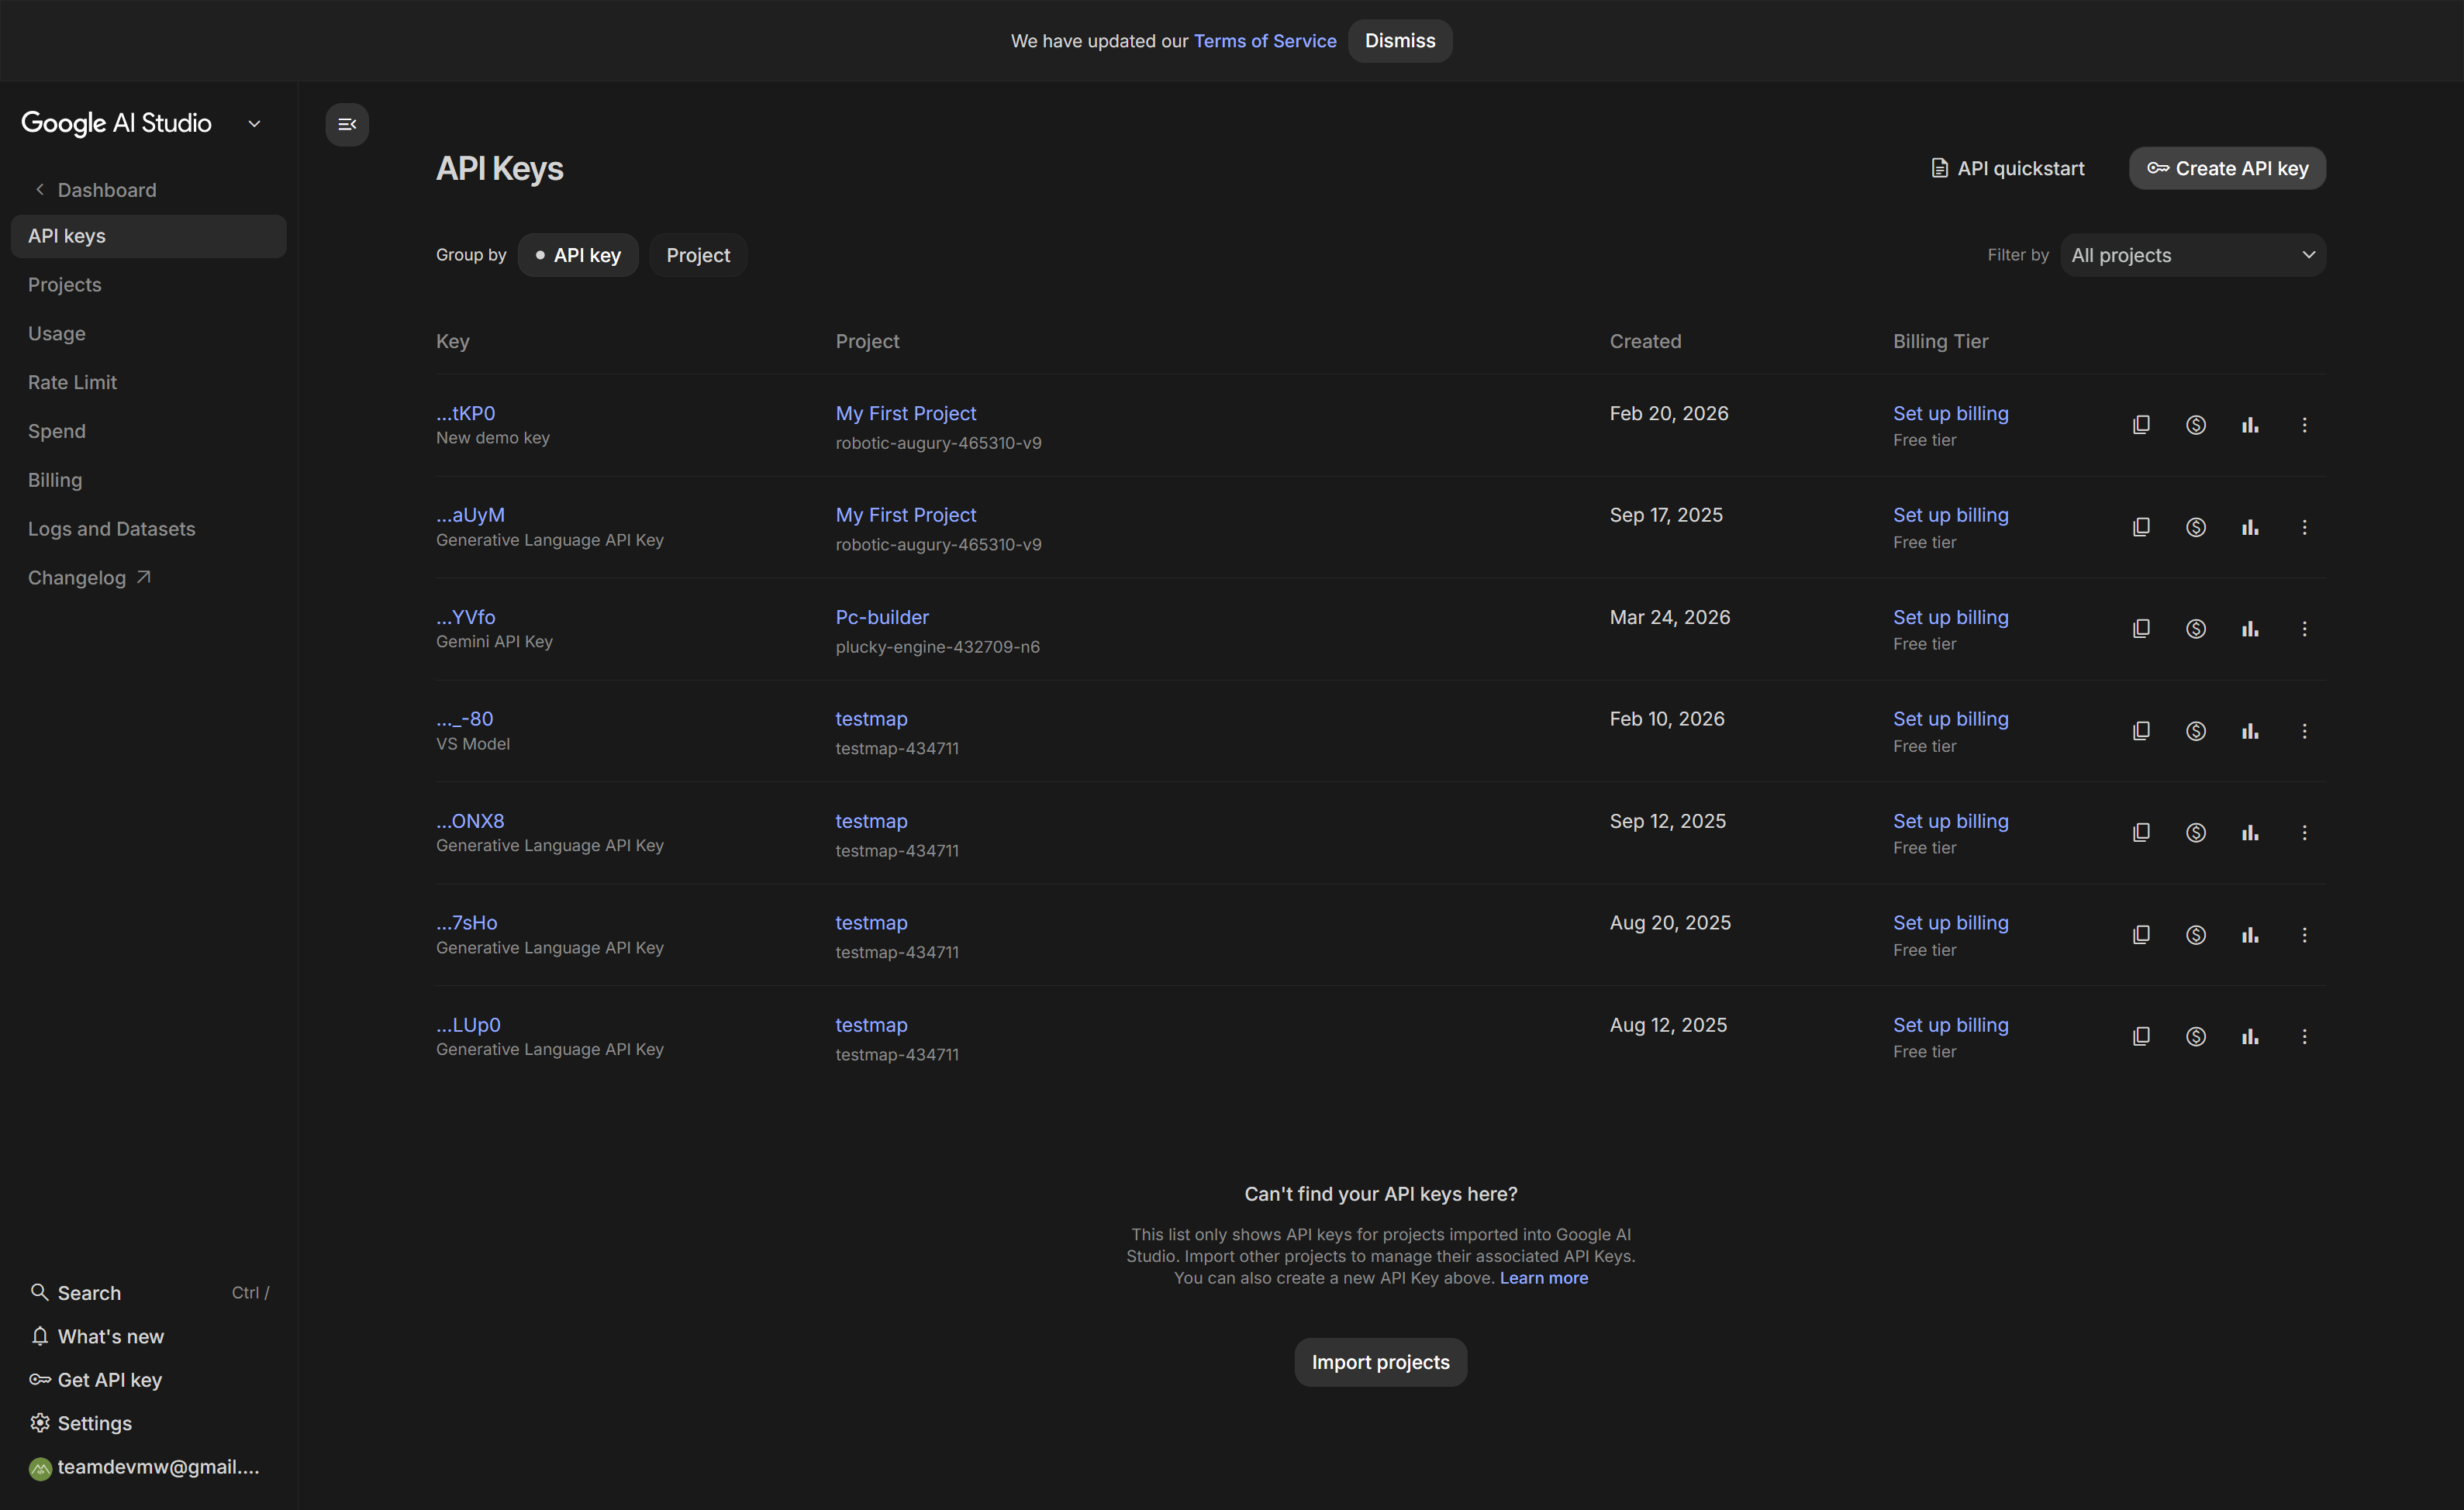Dismiss the Terms of Service banner
2464x1510 pixels.
tap(1400, 41)
